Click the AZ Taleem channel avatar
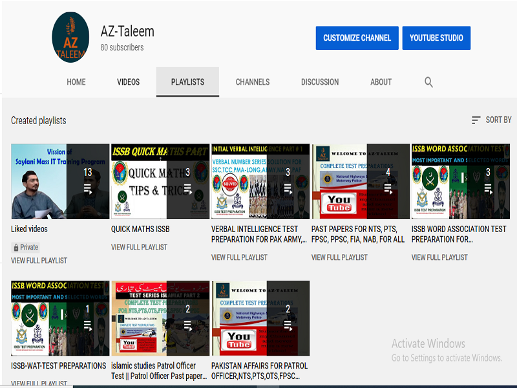 point(70,38)
